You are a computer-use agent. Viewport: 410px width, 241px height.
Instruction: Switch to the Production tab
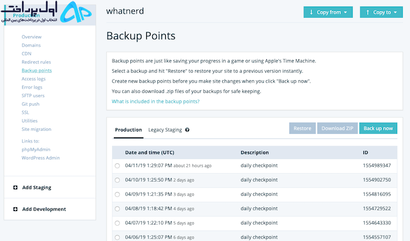tap(129, 130)
